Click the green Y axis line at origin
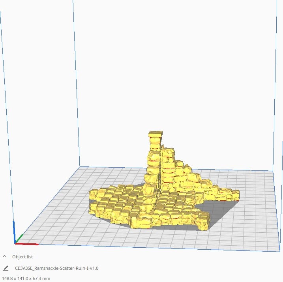This screenshot has width=283, height=282. (20, 238)
